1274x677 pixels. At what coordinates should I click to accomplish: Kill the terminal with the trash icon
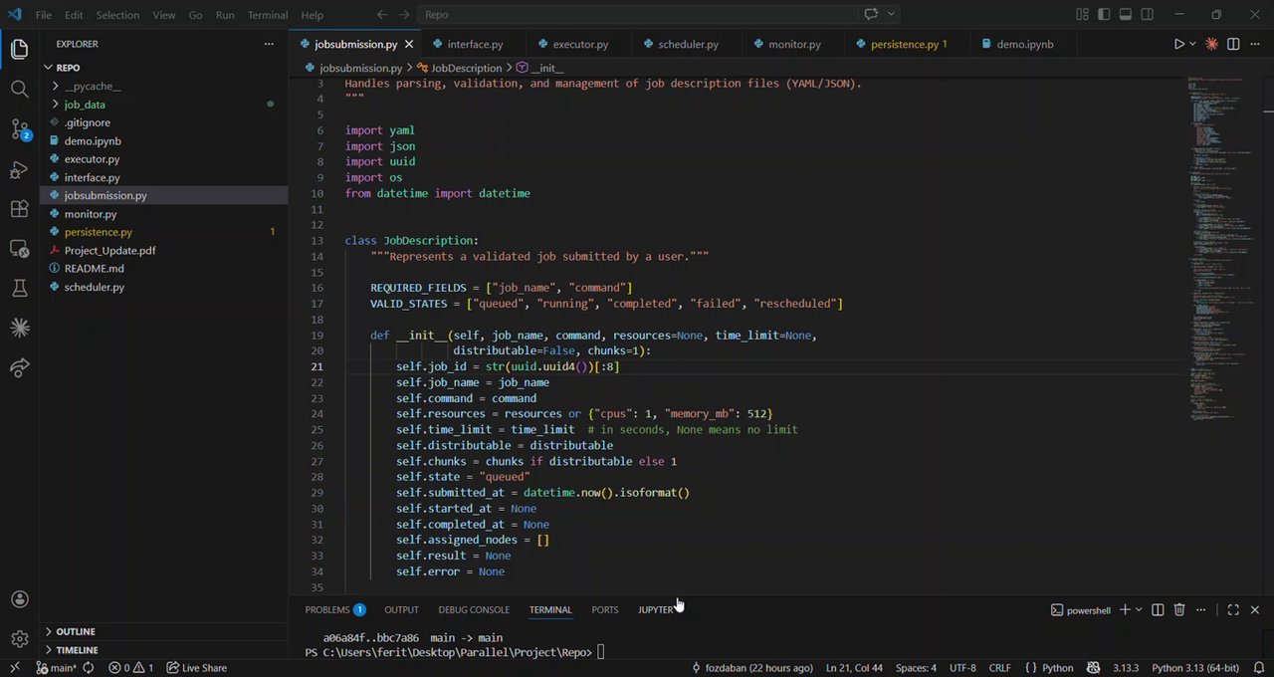(1179, 609)
